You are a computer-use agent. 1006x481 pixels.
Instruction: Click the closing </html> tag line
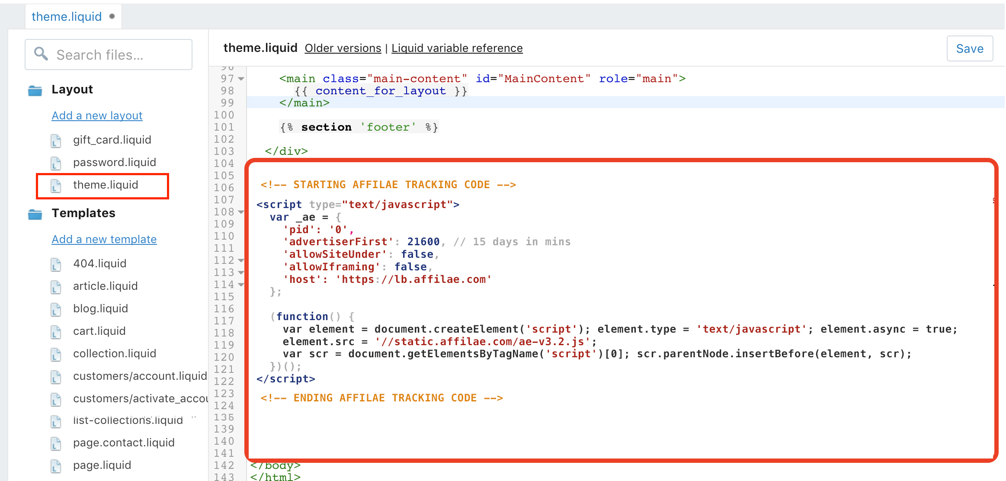point(275,477)
